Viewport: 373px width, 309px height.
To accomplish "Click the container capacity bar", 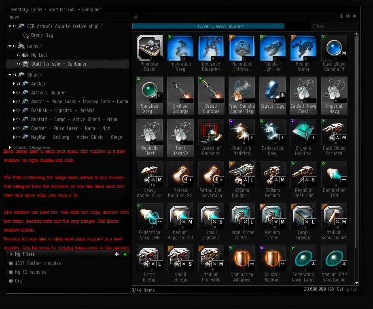I will [208, 26].
